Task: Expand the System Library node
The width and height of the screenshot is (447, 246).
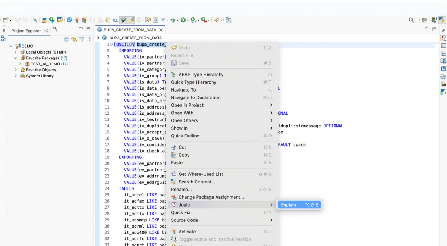Action: pos(16,76)
